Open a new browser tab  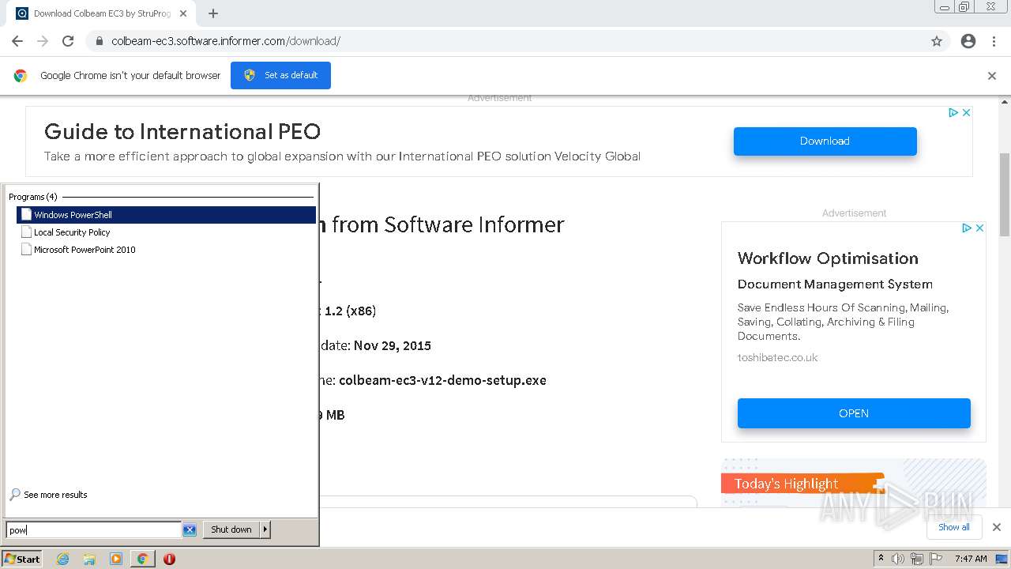tap(213, 13)
